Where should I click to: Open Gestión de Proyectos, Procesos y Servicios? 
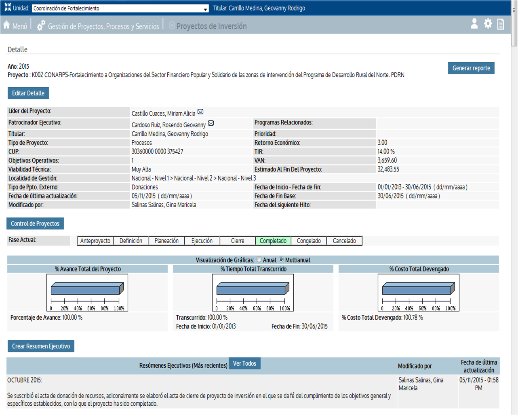coord(103,26)
